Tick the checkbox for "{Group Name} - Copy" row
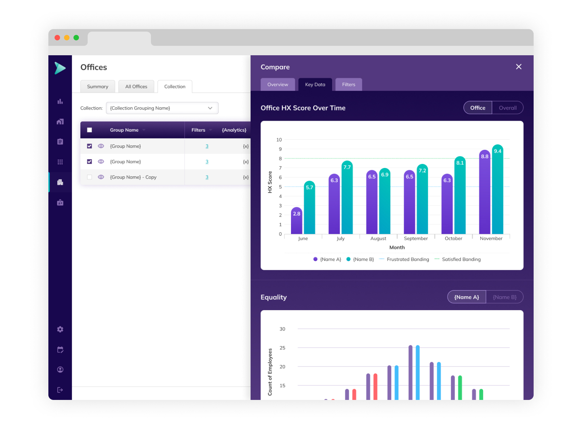The width and height of the screenshot is (582, 429). (89, 177)
